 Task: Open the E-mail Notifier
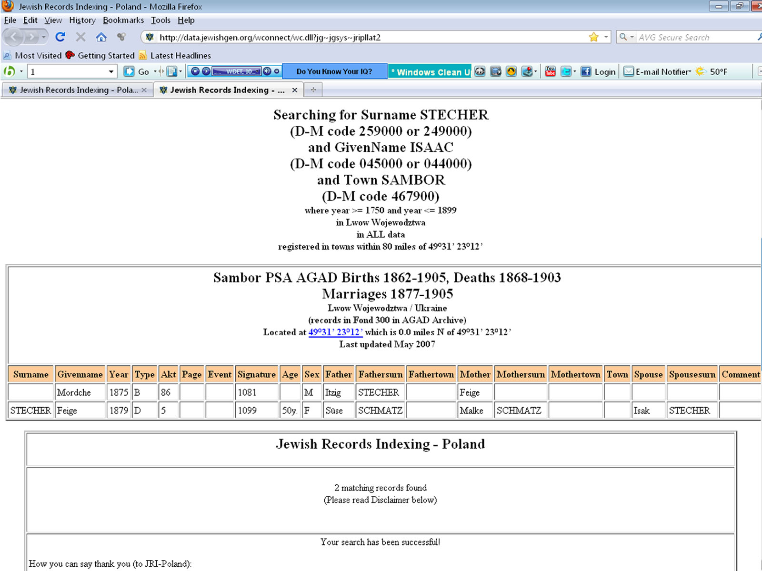pyautogui.click(x=657, y=71)
